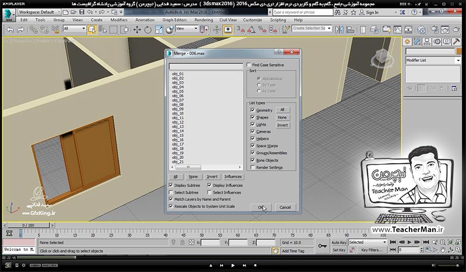466x272 pixels.
Task: Open the Help icon dropdown arrow
Action: (421, 12)
